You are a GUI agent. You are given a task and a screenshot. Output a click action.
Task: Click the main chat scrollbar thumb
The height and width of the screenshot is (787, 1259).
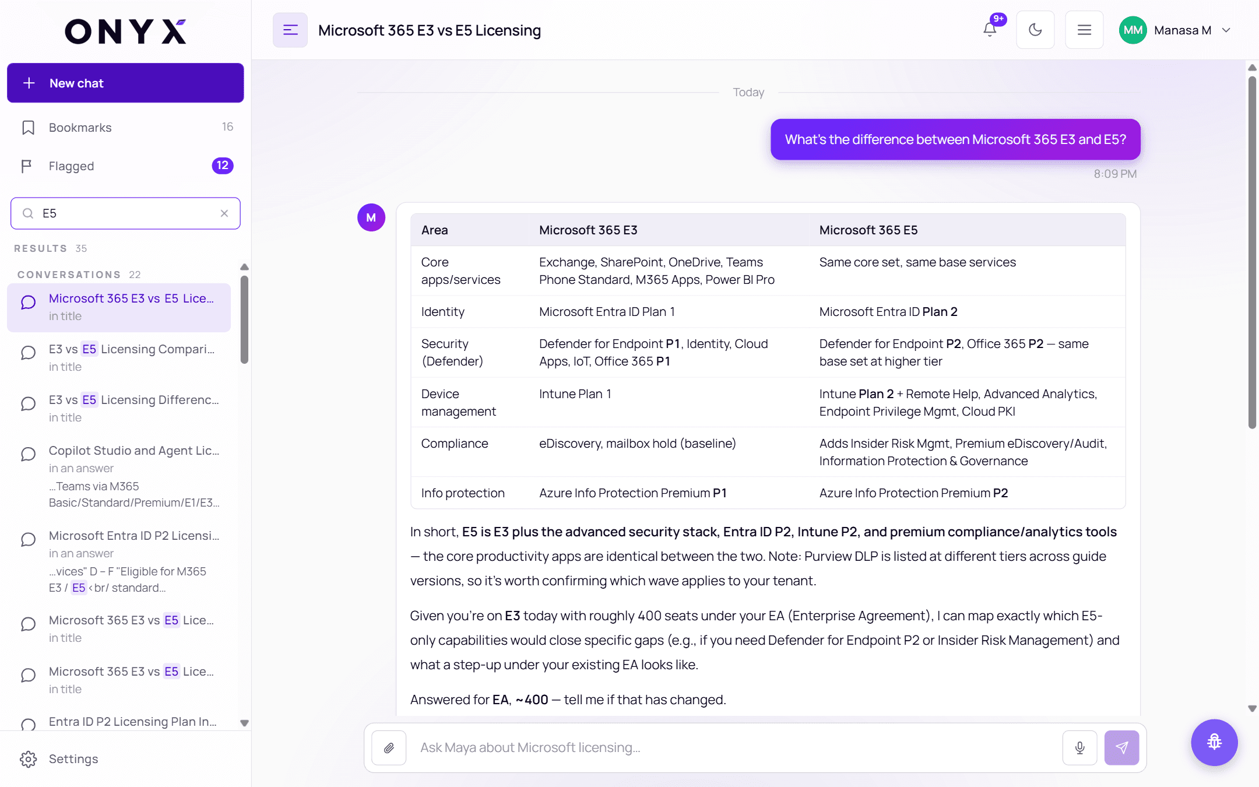point(1252,252)
